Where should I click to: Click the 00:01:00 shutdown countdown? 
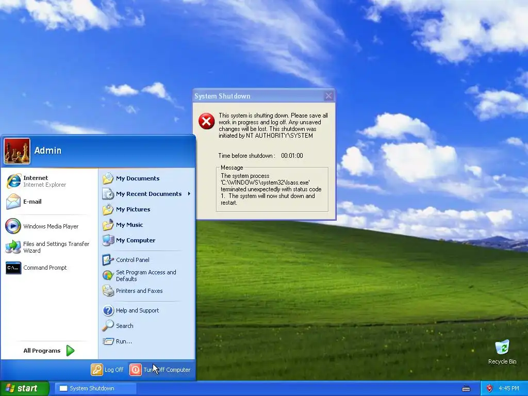coord(292,156)
